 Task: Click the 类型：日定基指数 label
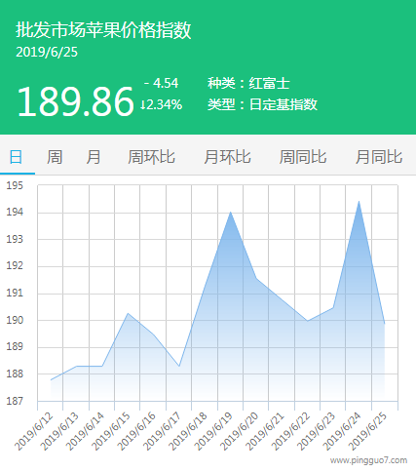tap(262, 104)
